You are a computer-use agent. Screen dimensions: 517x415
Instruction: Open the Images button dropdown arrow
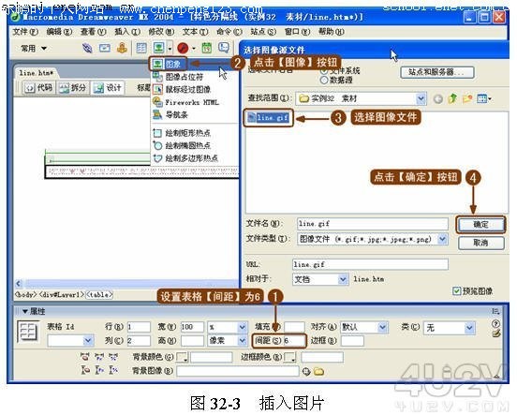170,49
